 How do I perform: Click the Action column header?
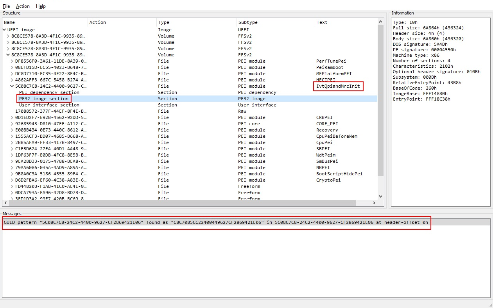pos(122,22)
